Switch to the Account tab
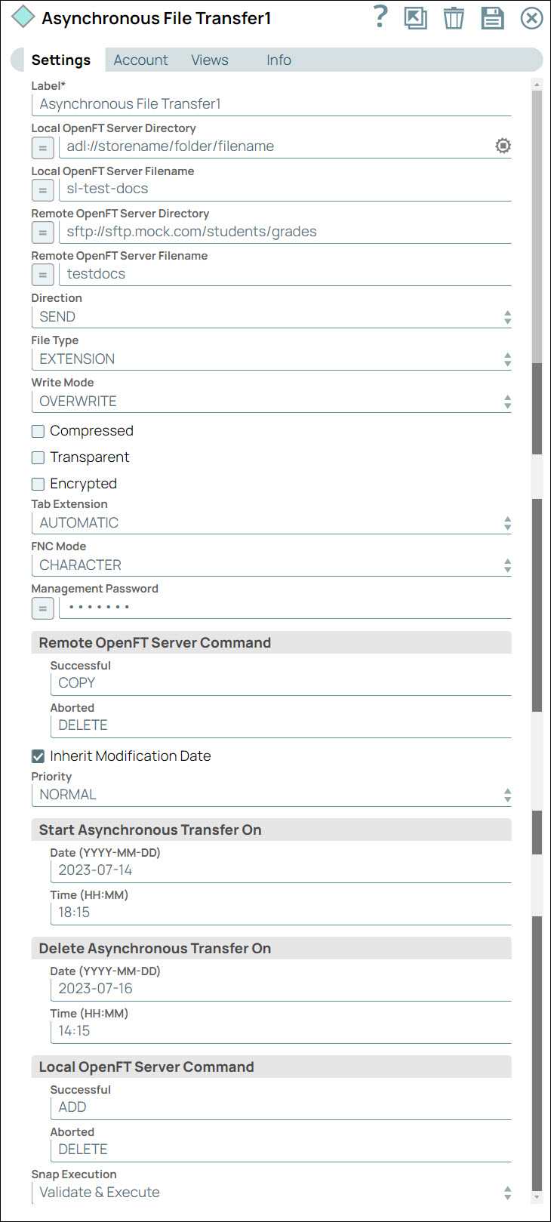 [140, 60]
